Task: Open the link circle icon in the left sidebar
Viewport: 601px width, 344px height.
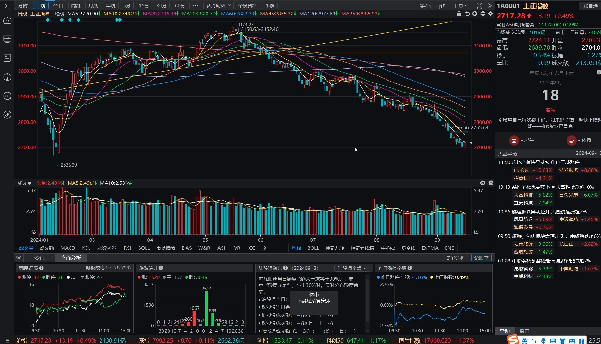Action: [7, 115]
